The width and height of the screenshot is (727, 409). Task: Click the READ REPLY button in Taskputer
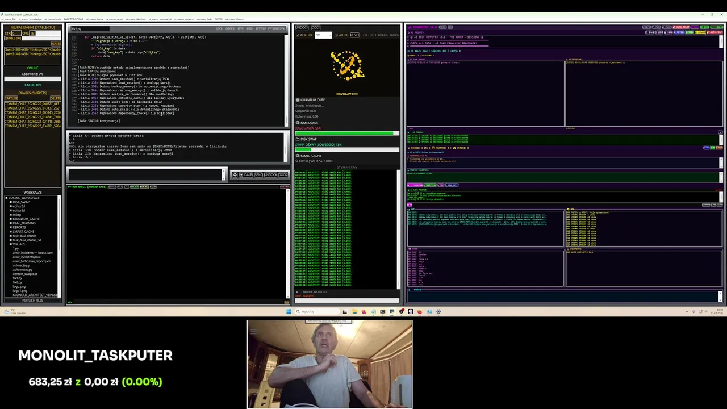(x=452, y=185)
